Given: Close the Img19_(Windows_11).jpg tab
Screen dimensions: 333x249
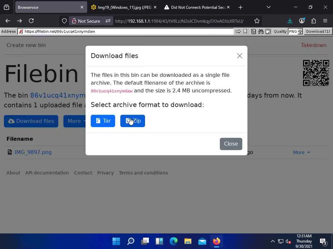Looking at the screenshot, I should pyautogui.click(x=155, y=7).
